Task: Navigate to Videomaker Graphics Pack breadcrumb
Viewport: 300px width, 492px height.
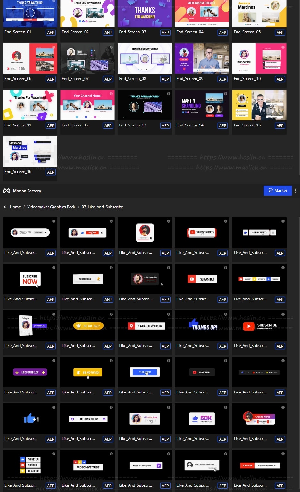Action: pyautogui.click(x=51, y=207)
